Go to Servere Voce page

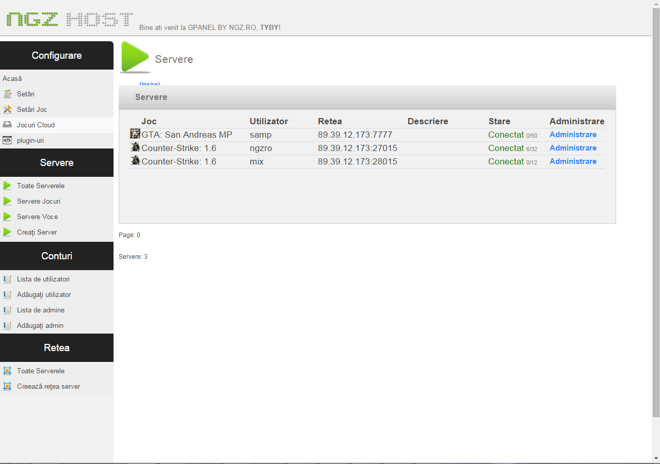coord(37,217)
